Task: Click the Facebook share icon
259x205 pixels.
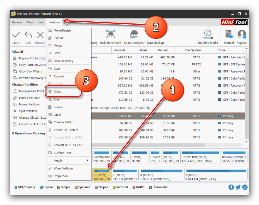Action: [x=231, y=187]
